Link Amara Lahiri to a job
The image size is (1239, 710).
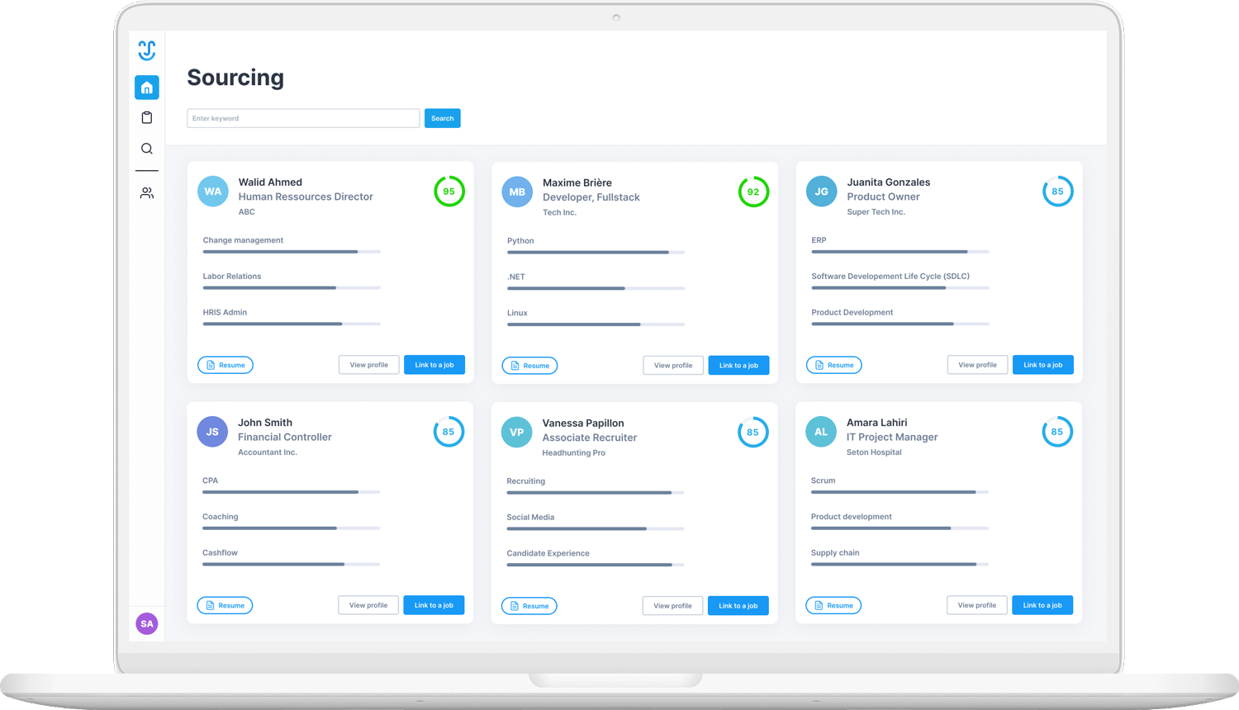click(x=1042, y=605)
